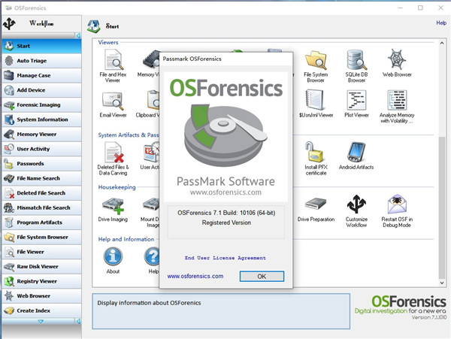The height and width of the screenshot is (339, 451).
Task: Select Start in the workflow sidebar
Action: [x=41, y=46]
